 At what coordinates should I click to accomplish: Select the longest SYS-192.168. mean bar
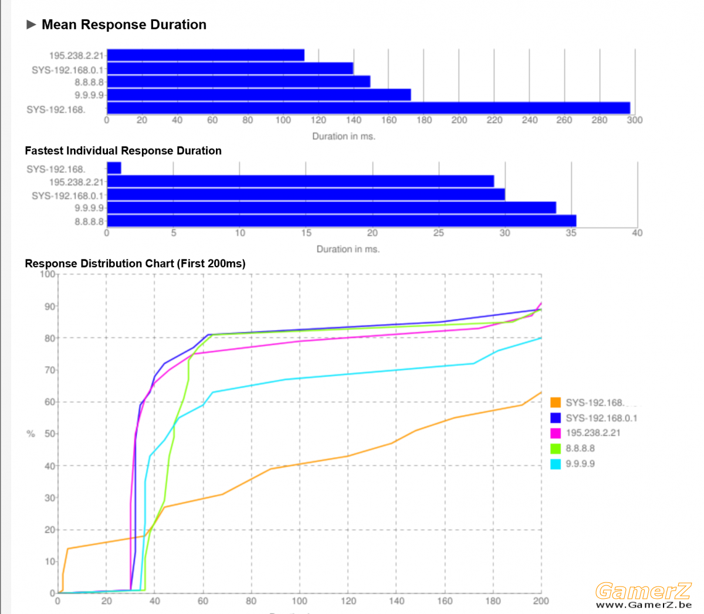tap(368, 108)
